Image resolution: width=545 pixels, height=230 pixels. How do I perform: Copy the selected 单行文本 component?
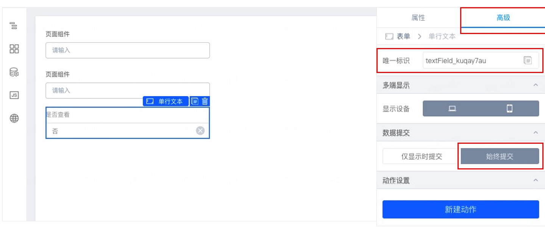click(195, 101)
